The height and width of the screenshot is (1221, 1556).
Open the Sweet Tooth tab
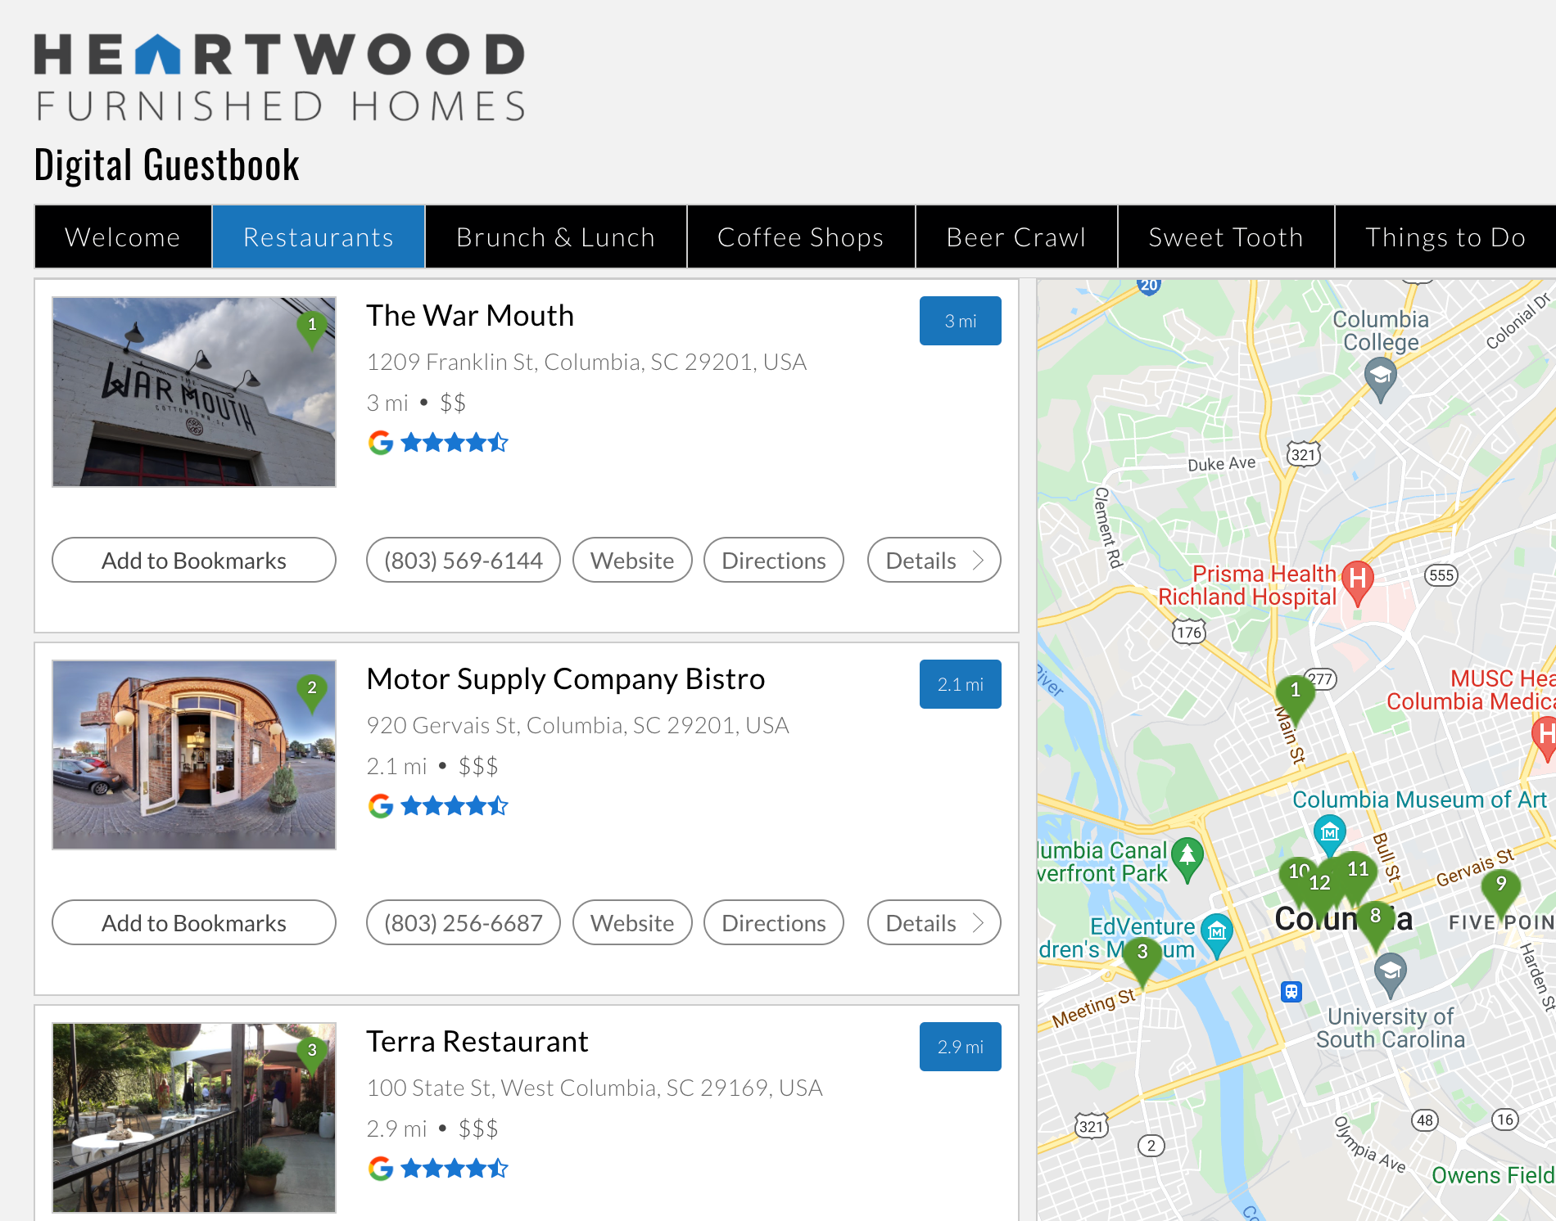[x=1226, y=237]
